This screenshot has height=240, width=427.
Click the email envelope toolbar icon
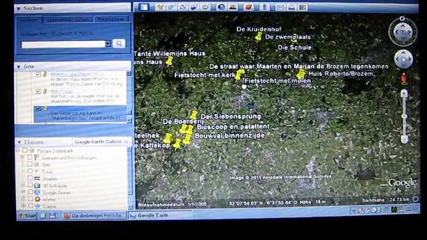(x=280, y=7)
